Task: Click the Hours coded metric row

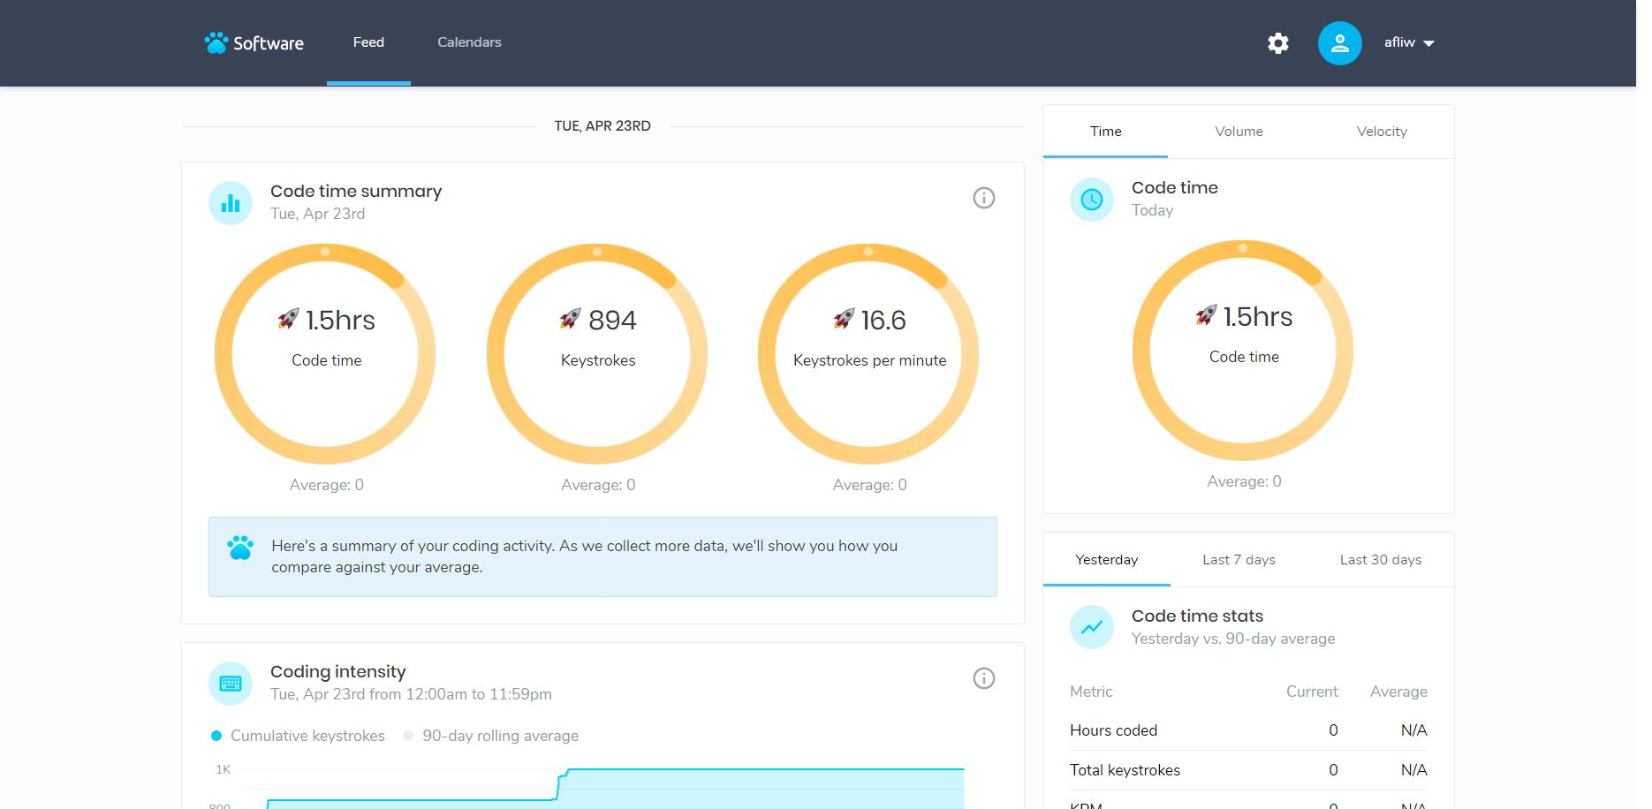Action: point(1248,730)
